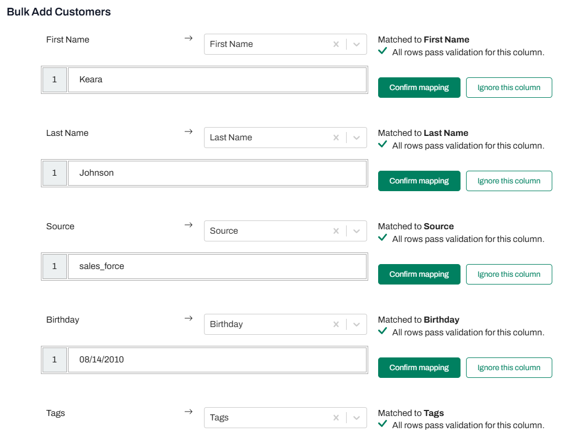
Task: Clear the First Name mapping with X icon
Action: tap(336, 44)
